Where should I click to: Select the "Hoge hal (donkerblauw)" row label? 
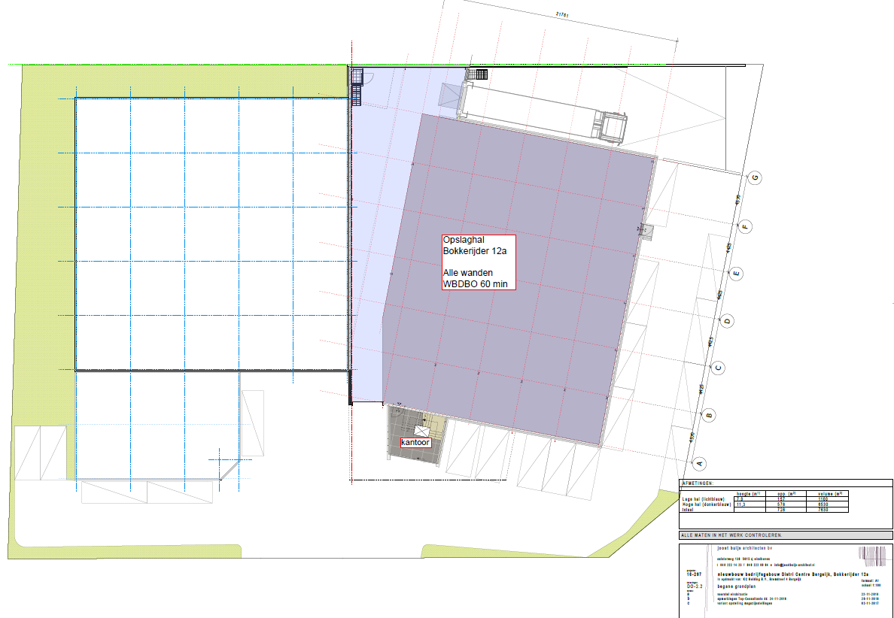click(x=707, y=504)
